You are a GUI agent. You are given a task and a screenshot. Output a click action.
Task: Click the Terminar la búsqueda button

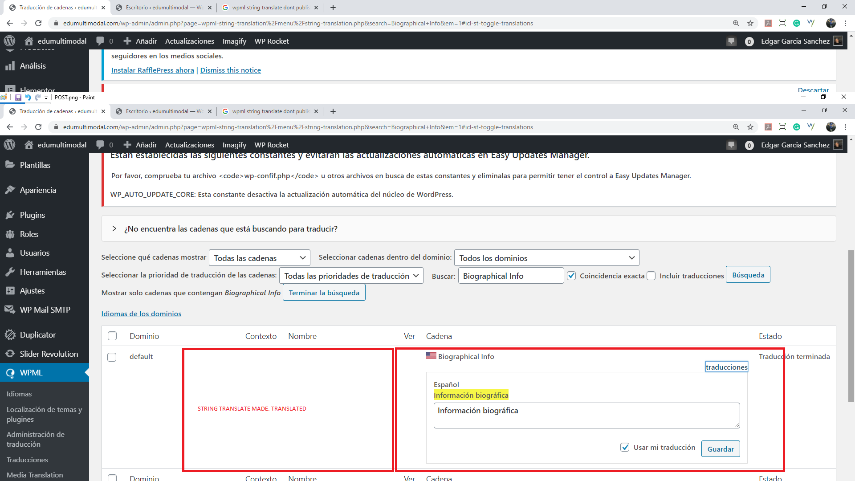(324, 293)
